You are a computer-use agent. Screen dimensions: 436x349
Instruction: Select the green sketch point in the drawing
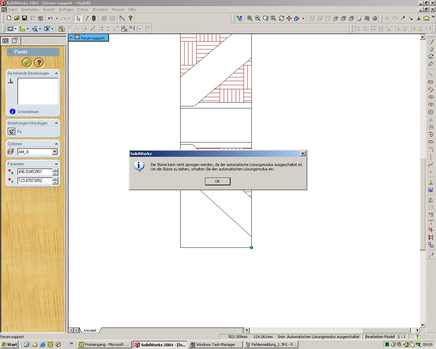(x=251, y=247)
